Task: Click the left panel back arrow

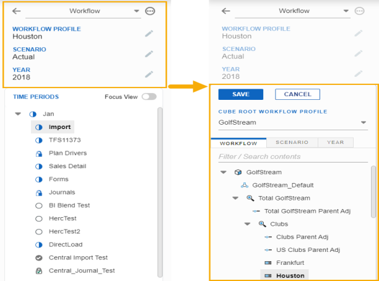Action: 17,11
